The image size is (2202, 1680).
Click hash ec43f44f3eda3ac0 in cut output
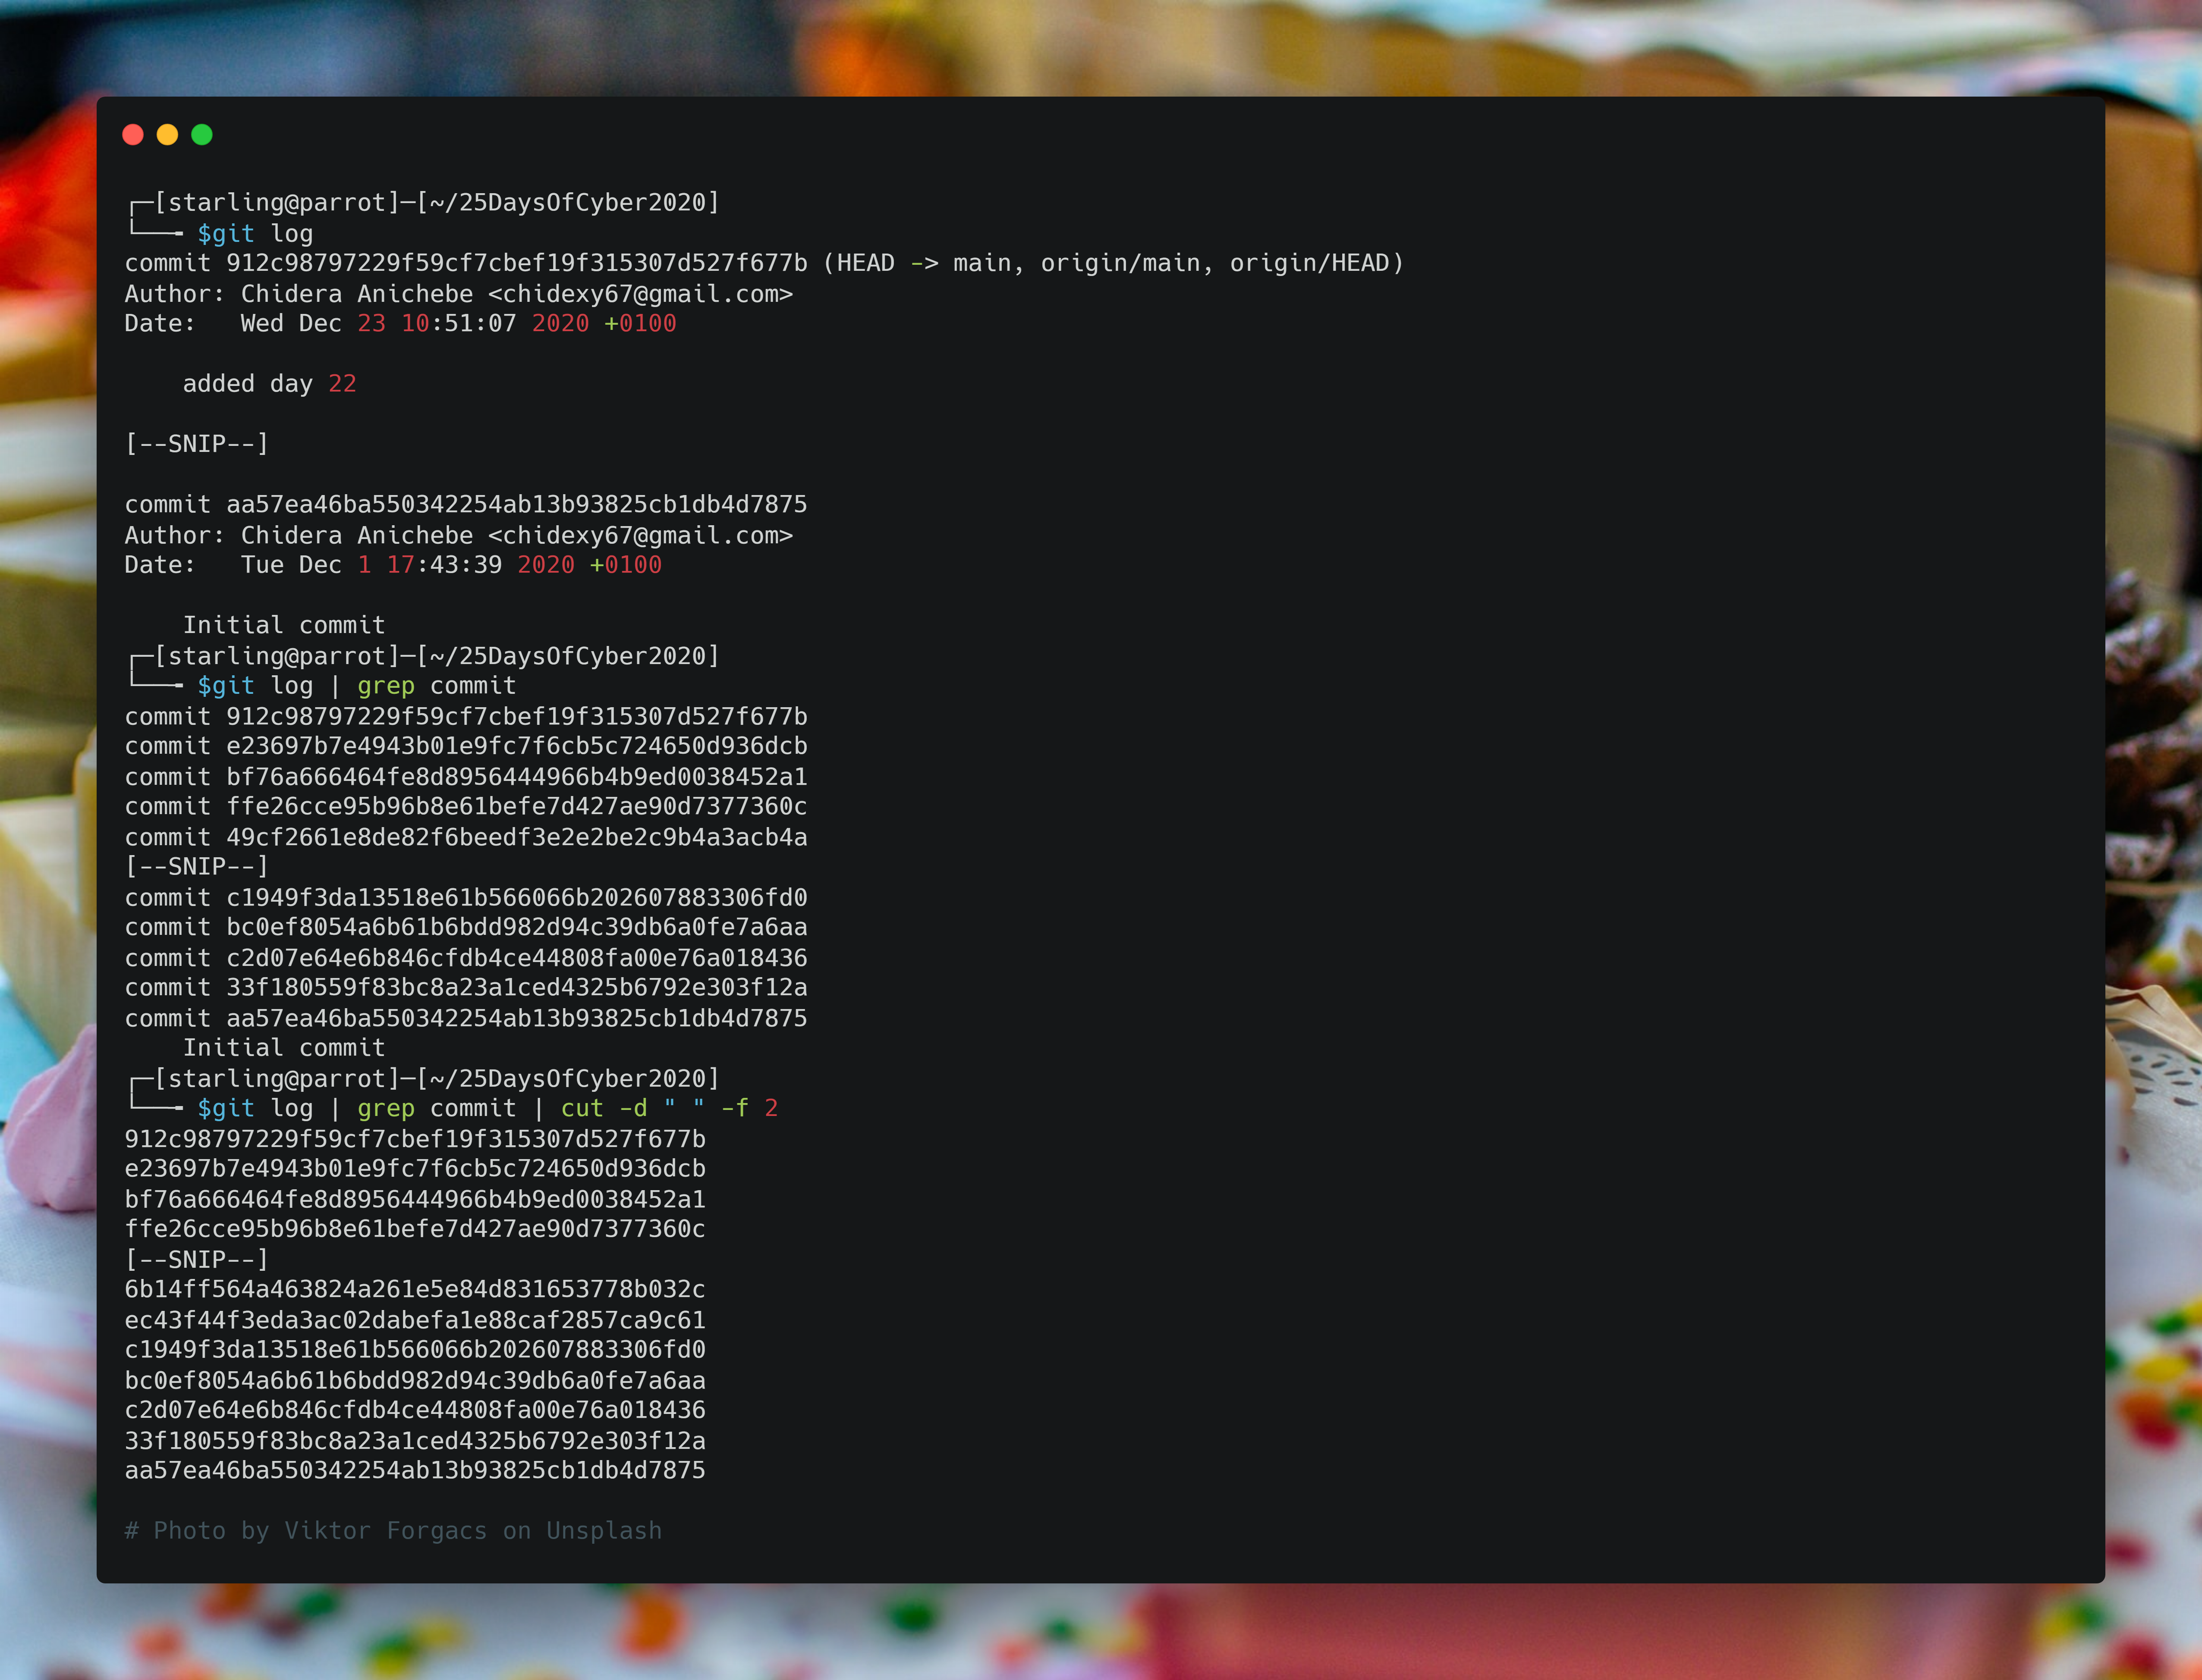(x=414, y=1320)
